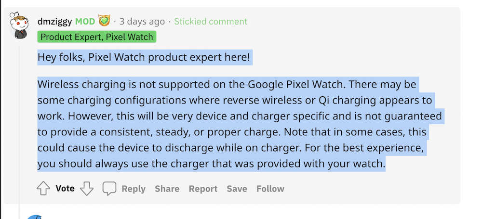Click the reply speech bubble icon
482x219 pixels.
tap(109, 189)
